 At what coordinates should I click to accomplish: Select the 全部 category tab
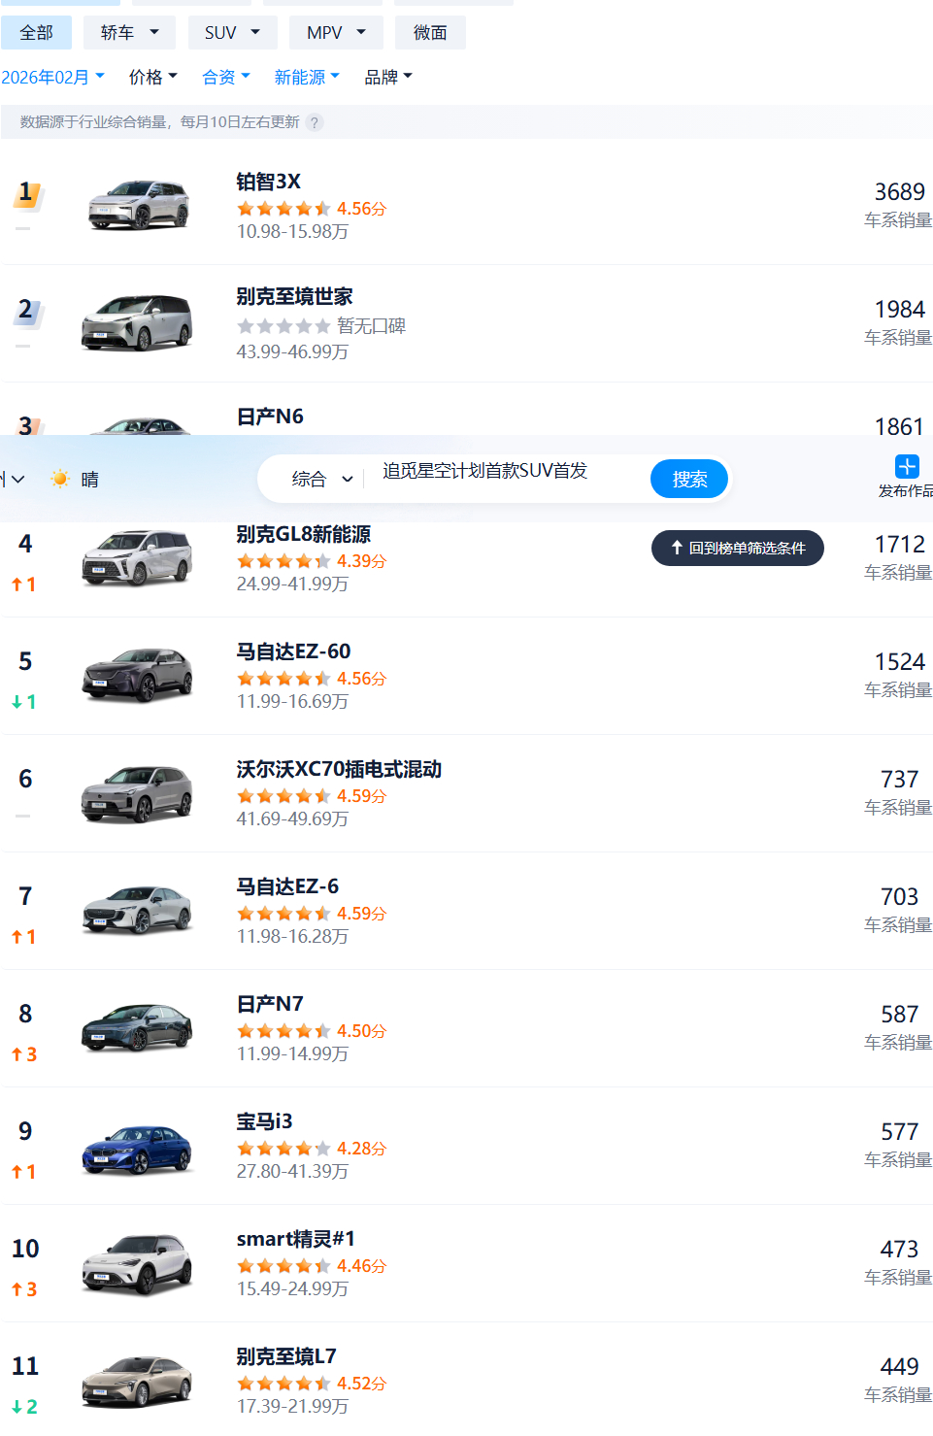click(36, 33)
